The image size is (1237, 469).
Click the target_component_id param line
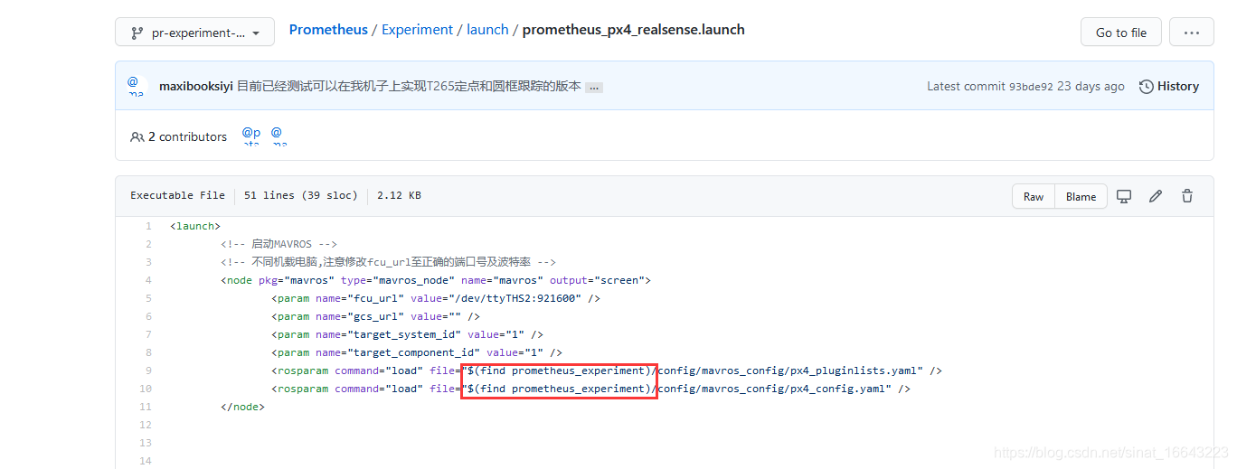pyautogui.click(x=417, y=352)
